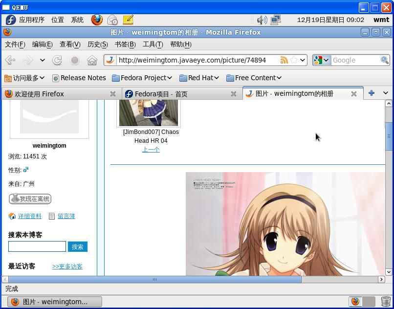The width and height of the screenshot is (394, 309).
Task: Click the large anime picture
Action: [x=285, y=224]
